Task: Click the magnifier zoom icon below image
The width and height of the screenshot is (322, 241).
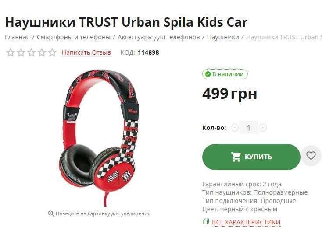Action: tap(51, 213)
